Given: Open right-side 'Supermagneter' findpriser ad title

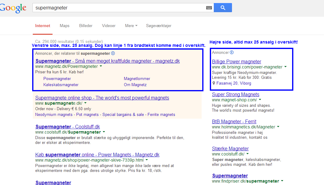Looking at the screenshot, I should tap(230, 176).
